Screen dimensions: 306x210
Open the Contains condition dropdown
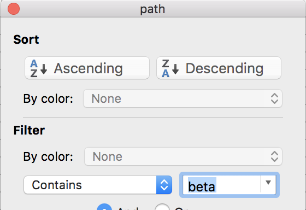tap(98, 185)
